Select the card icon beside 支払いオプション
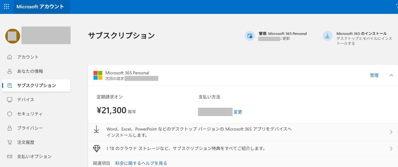Image resolution: width=398 pixels, height=167 pixels. click(x=10, y=157)
